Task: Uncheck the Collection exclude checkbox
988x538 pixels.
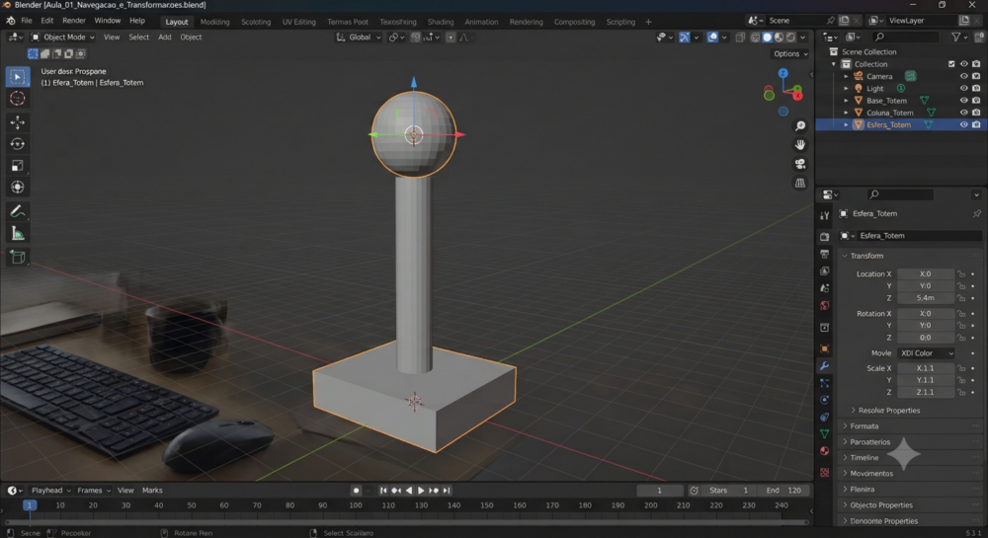Action: click(x=952, y=64)
